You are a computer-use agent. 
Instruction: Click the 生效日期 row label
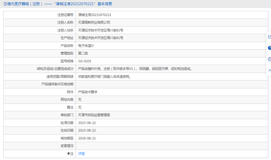pyautogui.click(x=67, y=130)
